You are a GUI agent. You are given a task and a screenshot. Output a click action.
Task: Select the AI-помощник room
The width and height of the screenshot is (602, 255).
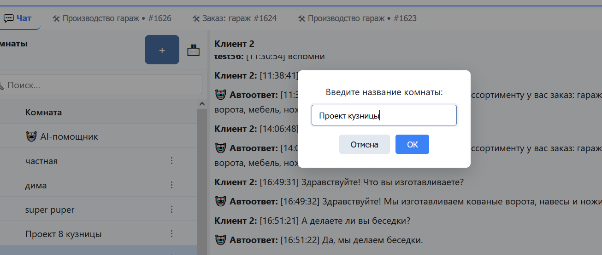99,136
